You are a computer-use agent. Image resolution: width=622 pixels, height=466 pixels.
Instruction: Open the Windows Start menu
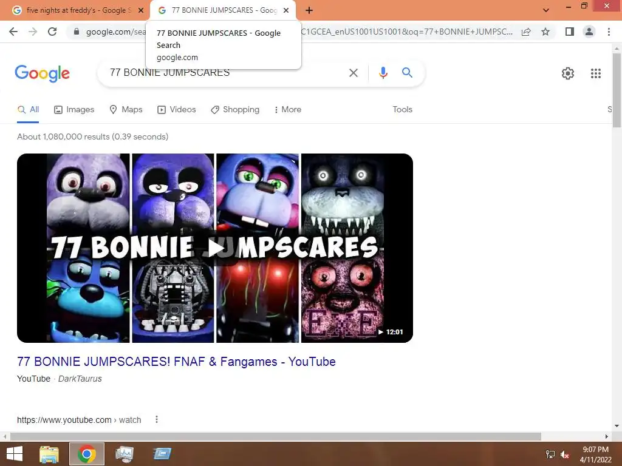15,454
